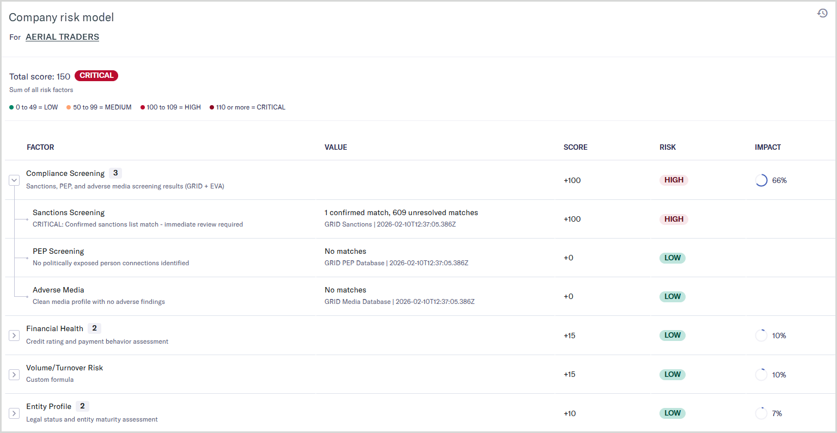Click the dark red CRITICAL legend dot
This screenshot has width=837, height=433.
(212, 107)
